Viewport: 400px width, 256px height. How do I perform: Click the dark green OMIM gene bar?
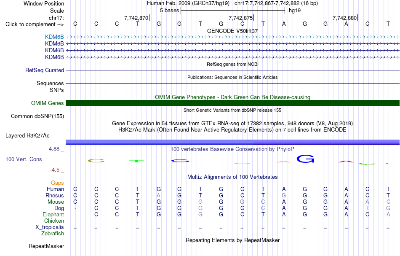coord(232,103)
